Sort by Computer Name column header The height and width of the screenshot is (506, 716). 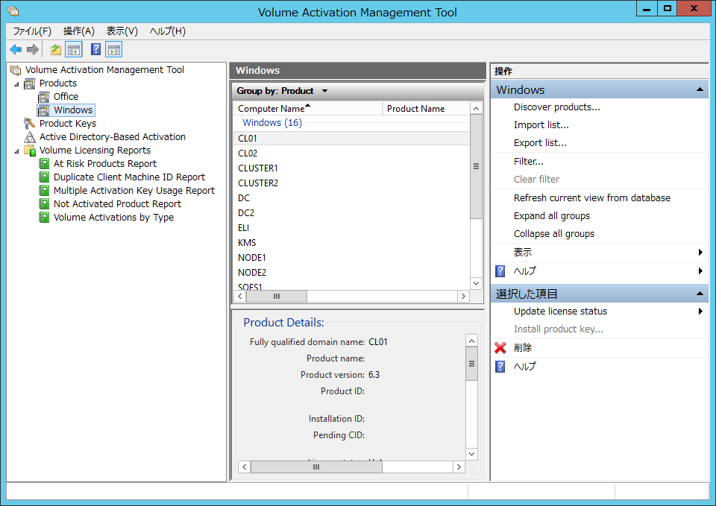pos(308,109)
